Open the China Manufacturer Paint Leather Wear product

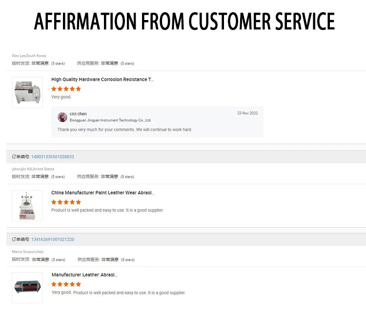[x=102, y=193]
